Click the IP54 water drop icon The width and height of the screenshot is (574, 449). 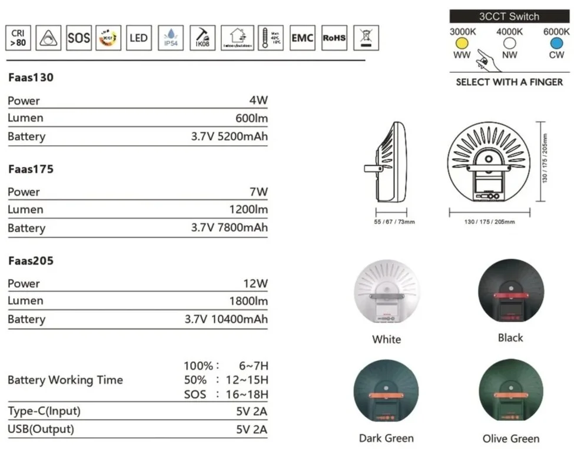click(x=171, y=38)
